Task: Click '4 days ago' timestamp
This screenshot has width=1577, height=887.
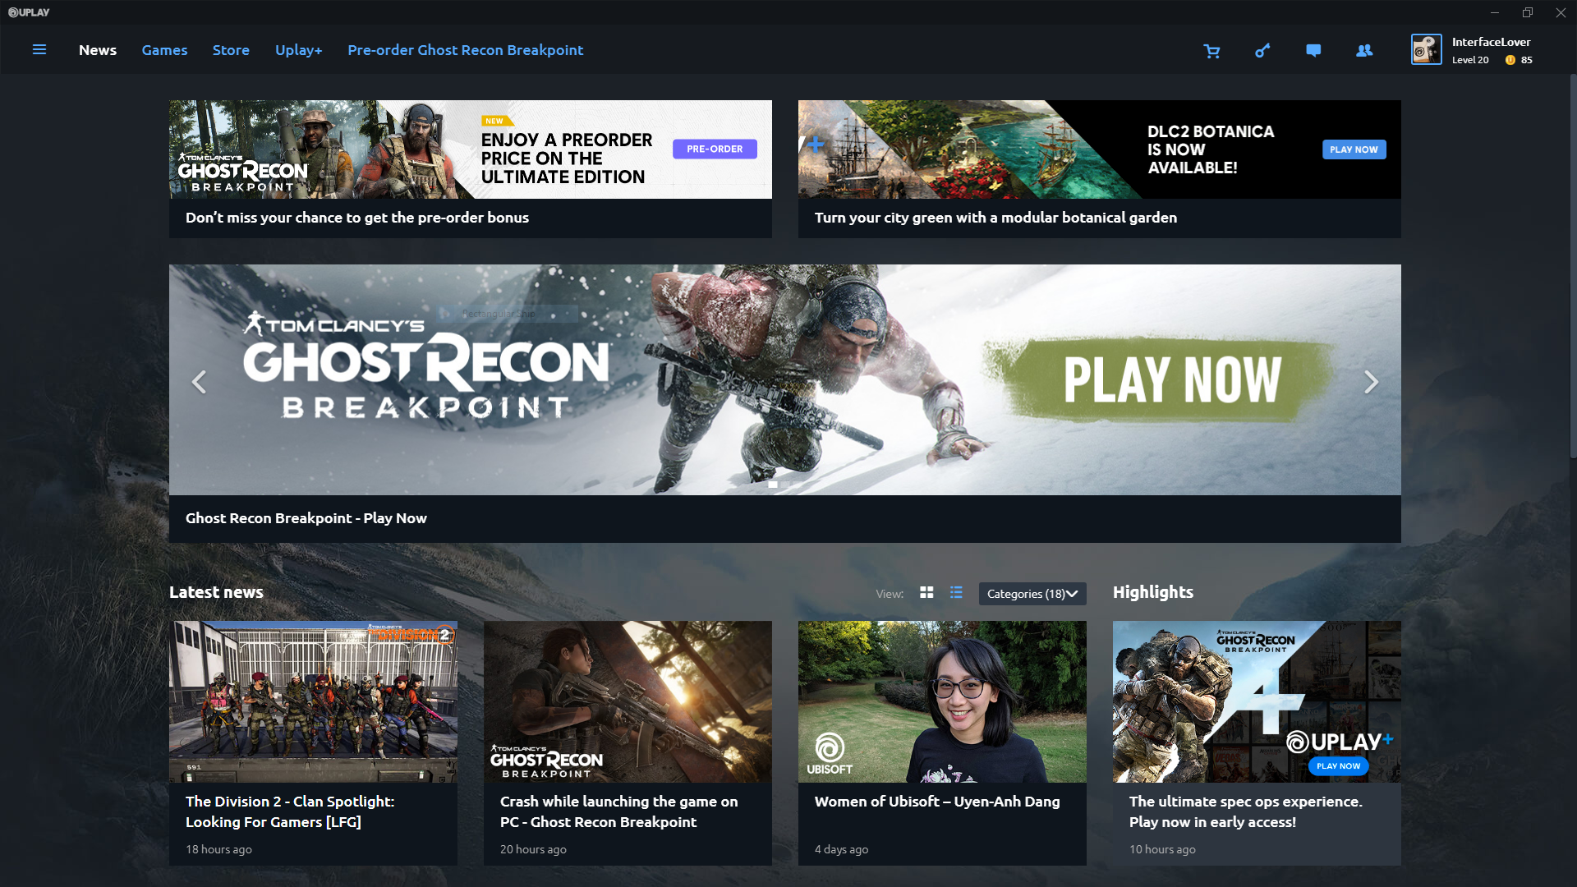Action: pyautogui.click(x=841, y=849)
